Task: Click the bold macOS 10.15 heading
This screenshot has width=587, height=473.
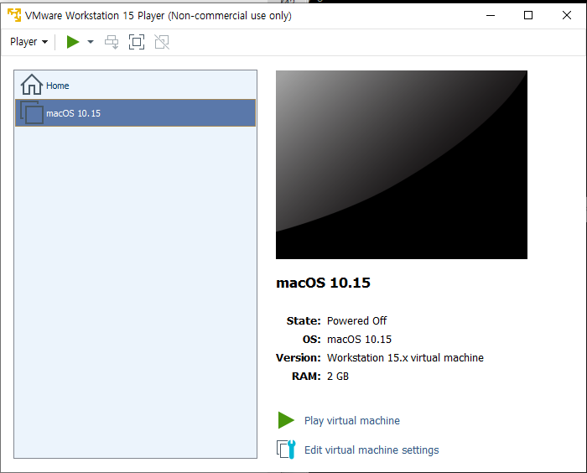Action: pyautogui.click(x=323, y=283)
